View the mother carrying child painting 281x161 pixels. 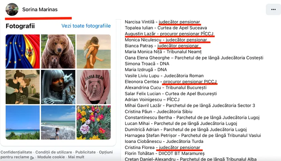94,51
